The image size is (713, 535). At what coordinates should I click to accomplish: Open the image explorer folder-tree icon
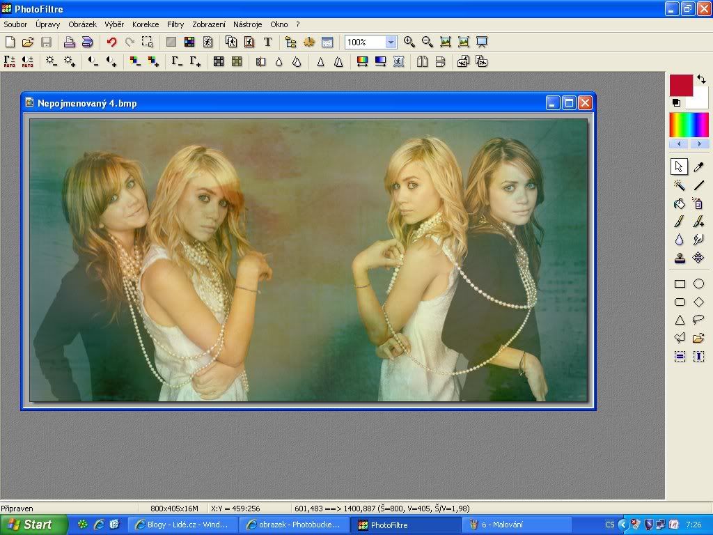tap(291, 42)
